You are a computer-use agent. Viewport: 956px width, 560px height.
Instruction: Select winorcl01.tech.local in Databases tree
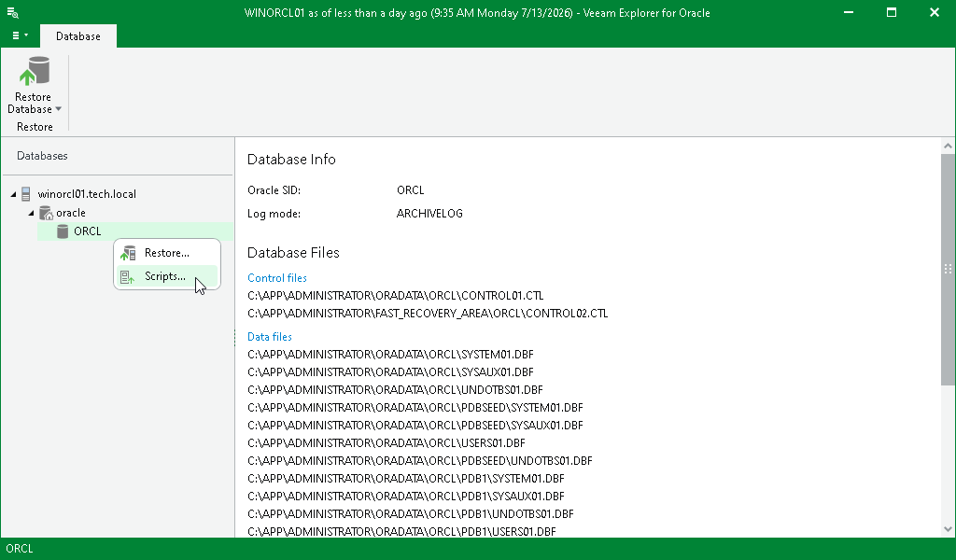pyautogui.click(x=87, y=194)
